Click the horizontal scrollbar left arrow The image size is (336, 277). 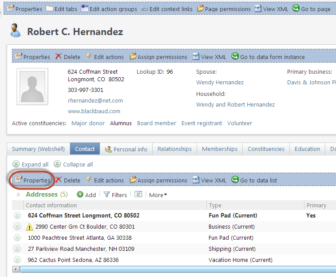16,269
